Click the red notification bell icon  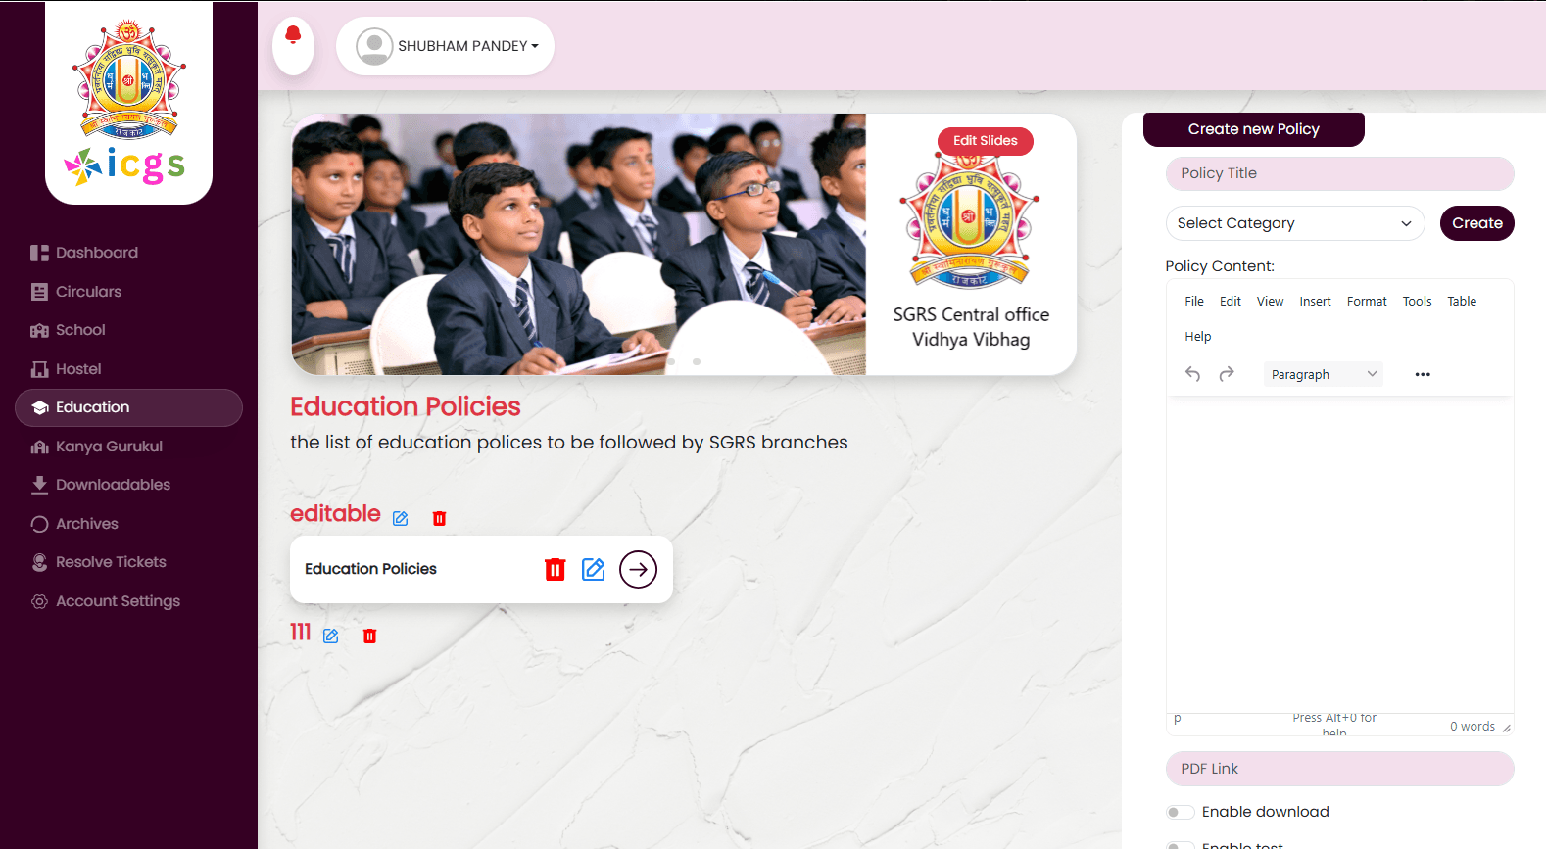(293, 37)
